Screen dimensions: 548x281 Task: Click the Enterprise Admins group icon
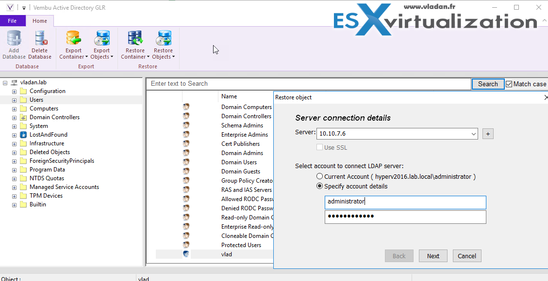[186, 134]
